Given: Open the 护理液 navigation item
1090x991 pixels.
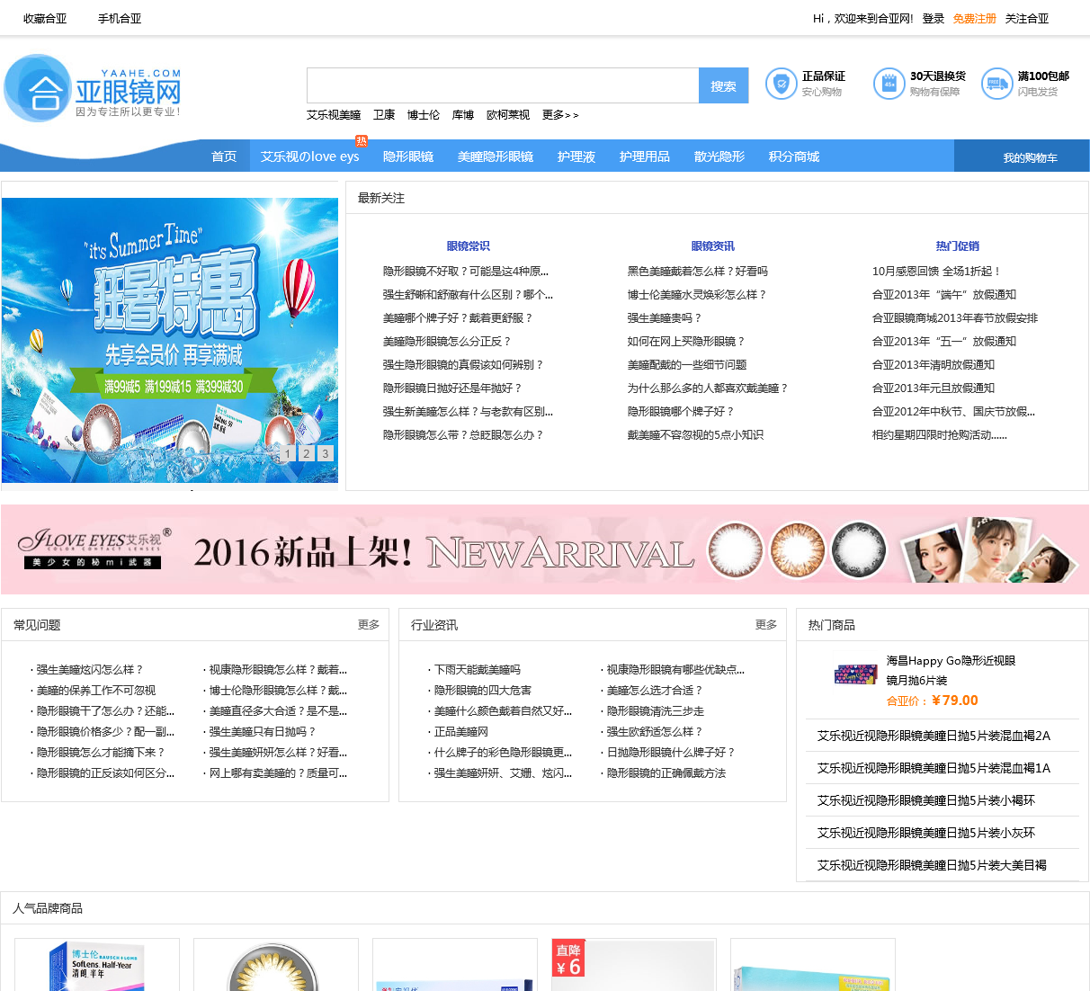Looking at the screenshot, I should [576, 156].
